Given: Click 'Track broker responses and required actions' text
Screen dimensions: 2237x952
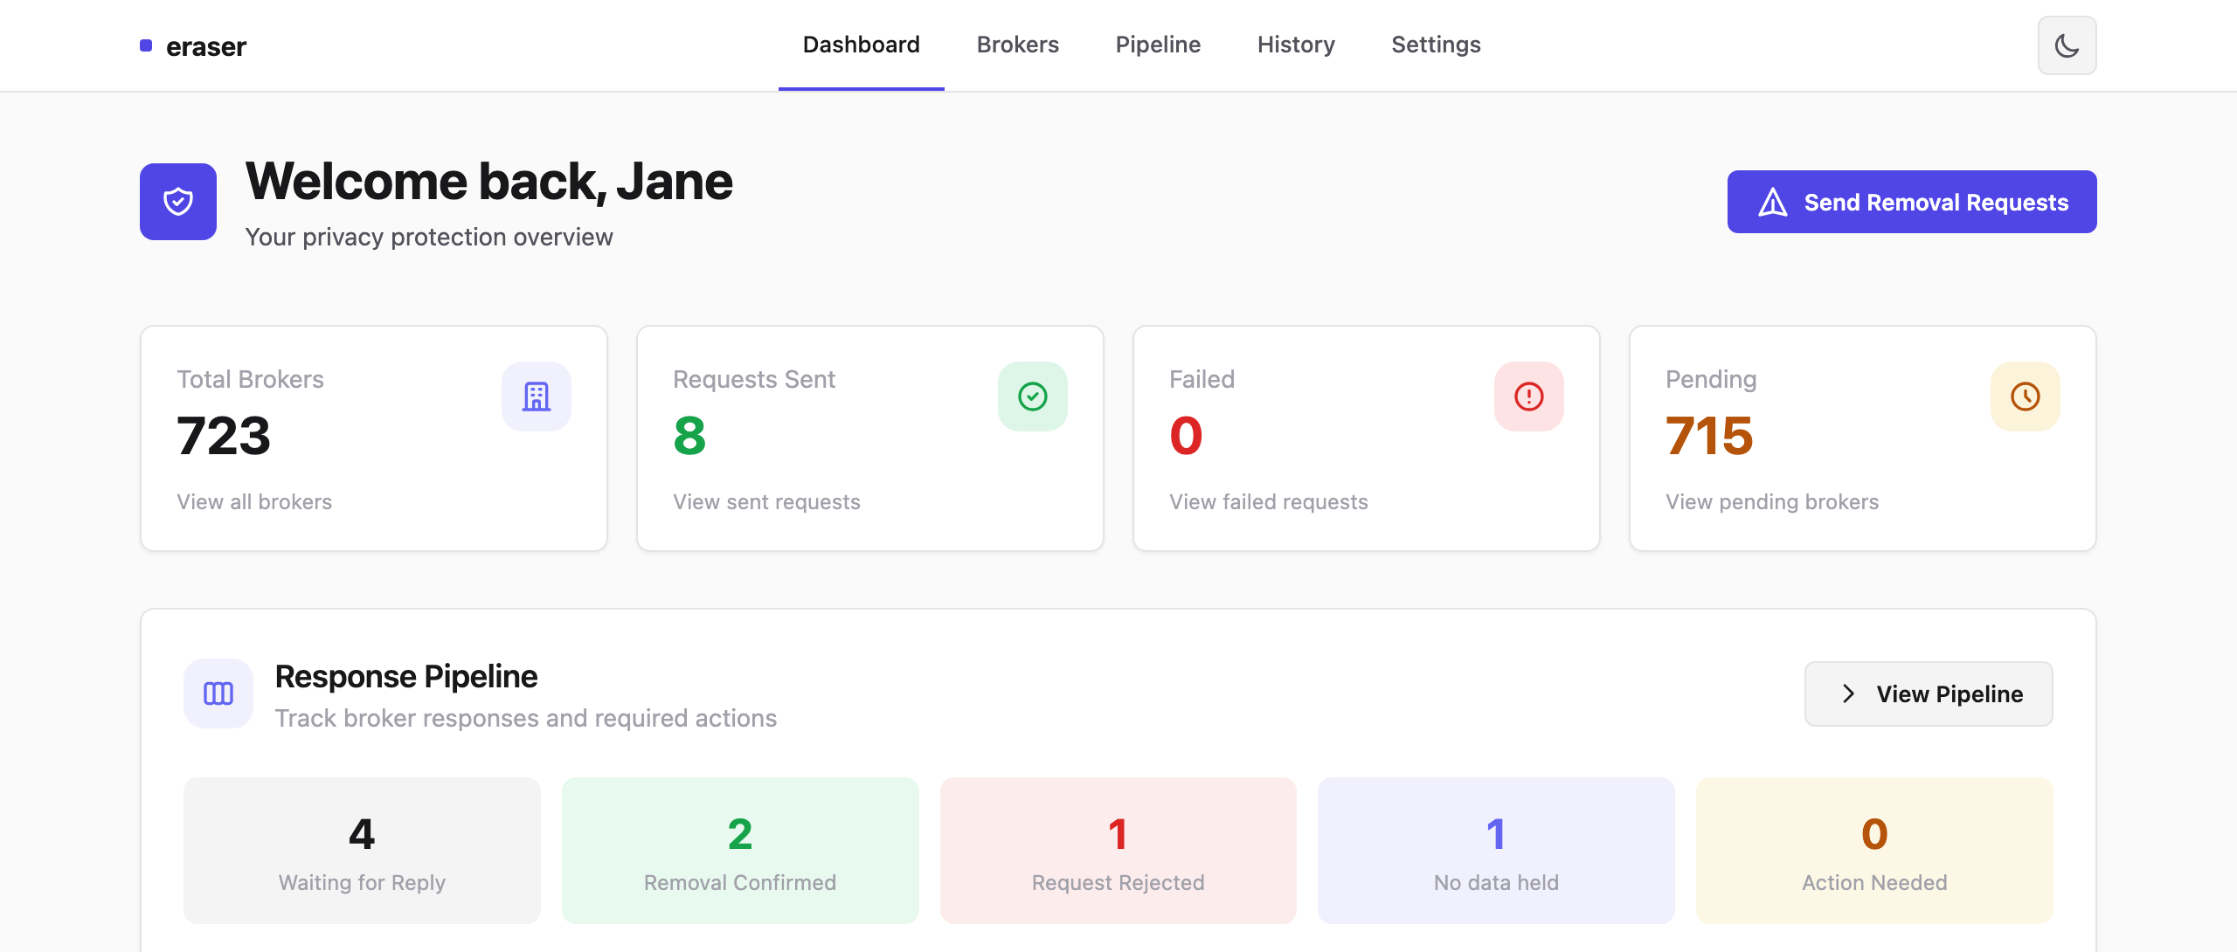Looking at the screenshot, I should 526,719.
